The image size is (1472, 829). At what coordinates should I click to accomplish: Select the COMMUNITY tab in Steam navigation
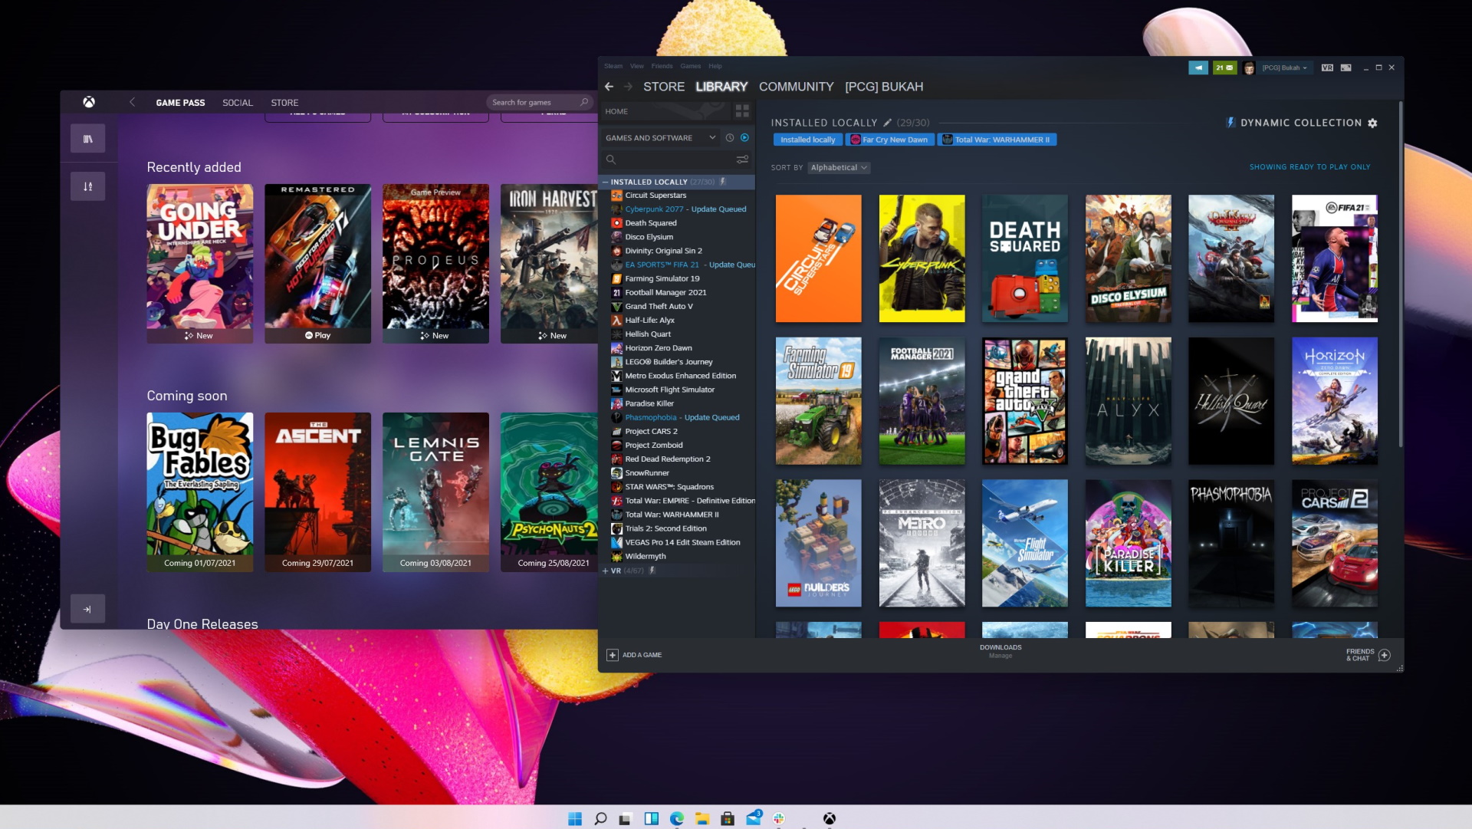click(x=794, y=86)
